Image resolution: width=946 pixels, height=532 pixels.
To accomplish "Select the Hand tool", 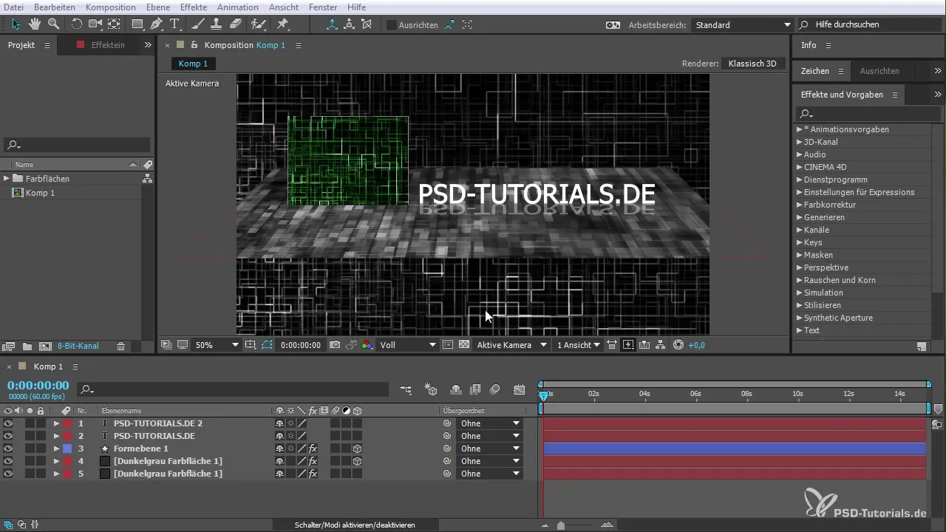I will (x=35, y=24).
